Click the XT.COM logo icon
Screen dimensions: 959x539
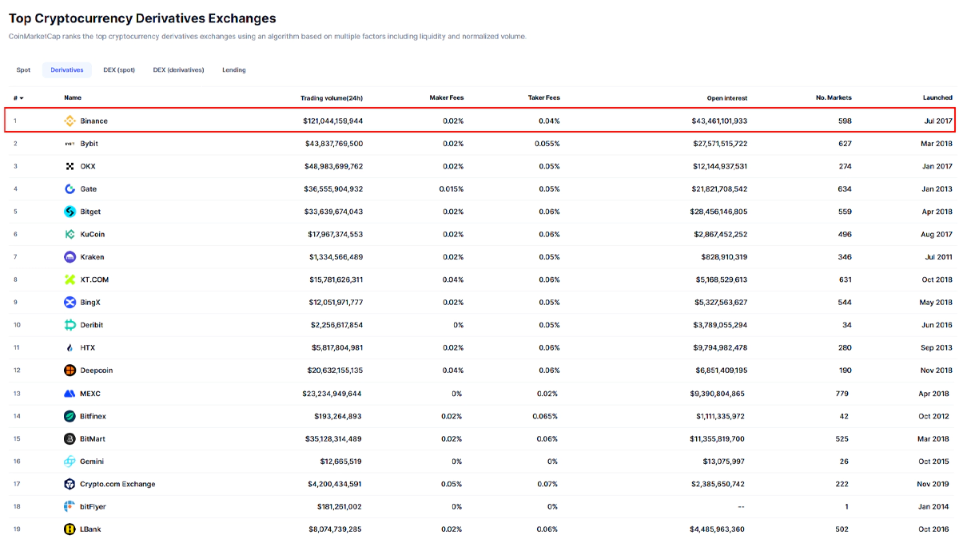(x=70, y=279)
